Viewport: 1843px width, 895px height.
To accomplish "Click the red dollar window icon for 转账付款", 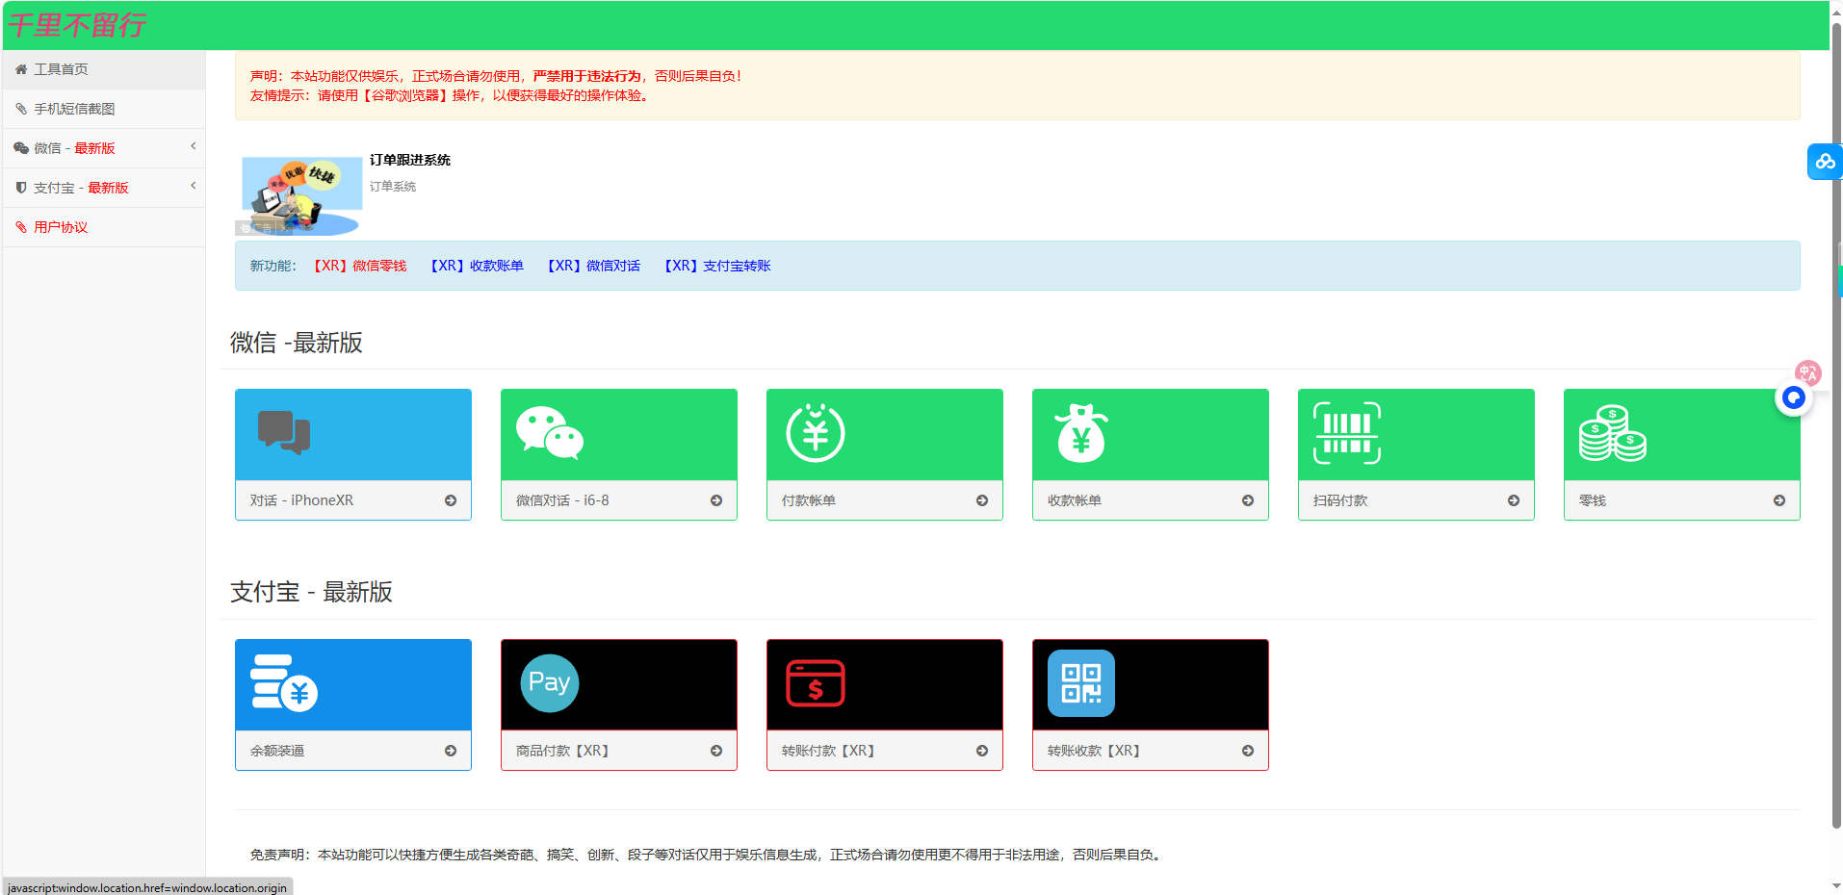I will point(816,683).
